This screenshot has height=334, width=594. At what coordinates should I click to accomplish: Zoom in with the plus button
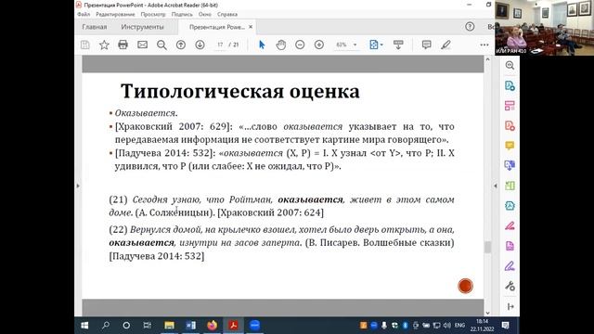pyautogui.click(x=319, y=45)
